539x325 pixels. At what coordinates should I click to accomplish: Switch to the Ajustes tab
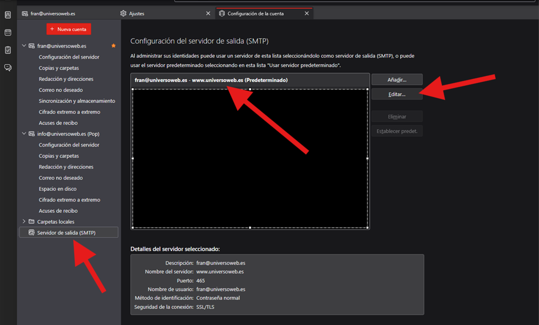coord(161,14)
